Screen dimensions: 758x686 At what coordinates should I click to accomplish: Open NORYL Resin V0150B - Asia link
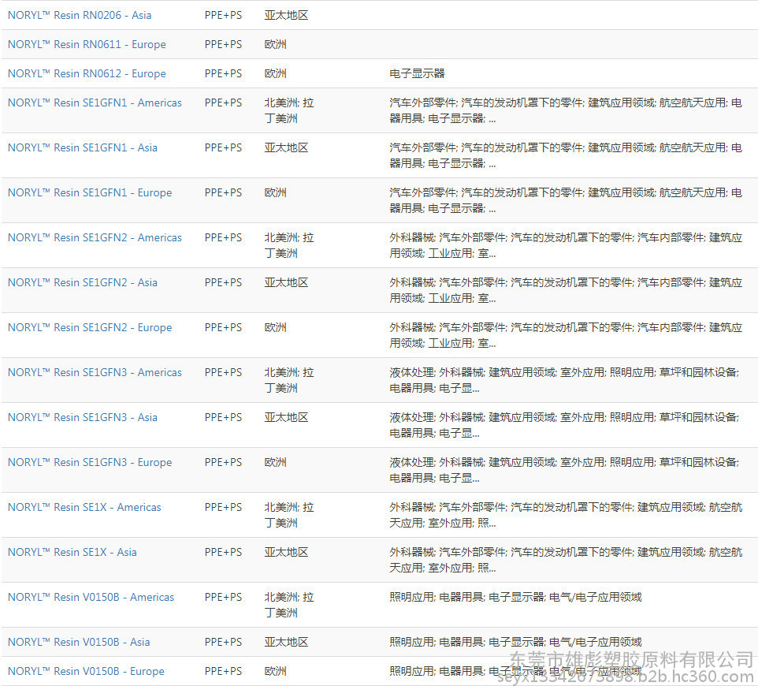coord(79,643)
